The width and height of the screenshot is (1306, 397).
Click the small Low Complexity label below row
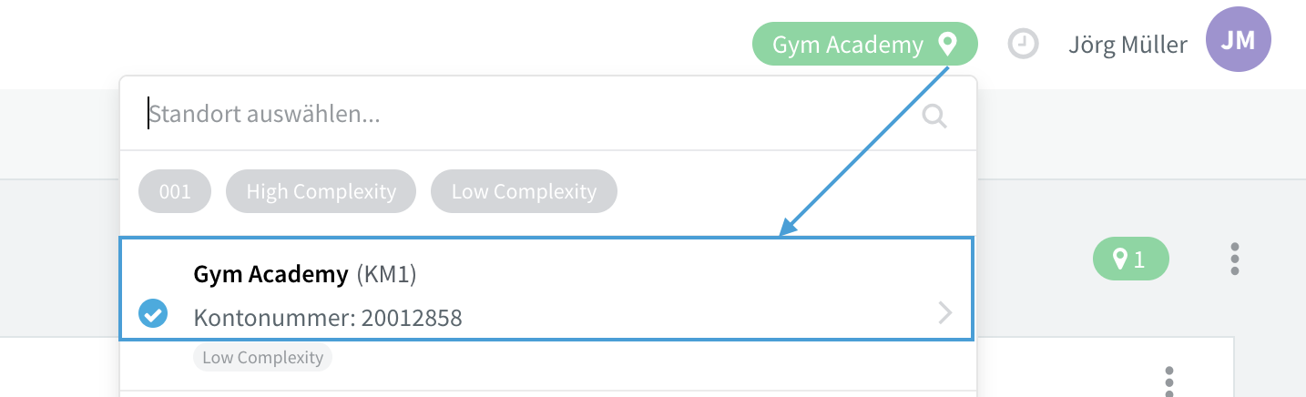[x=262, y=358]
